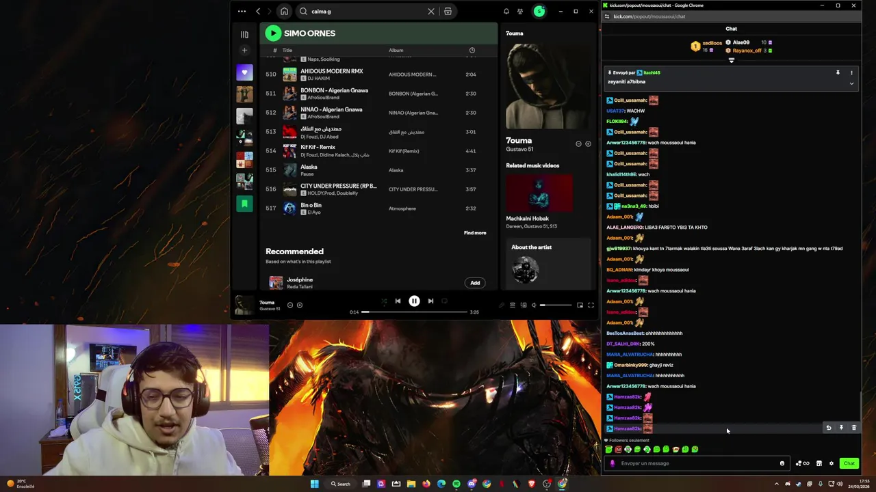The image size is (876, 492).
Task: Open Windows Start menu
Action: (314, 484)
